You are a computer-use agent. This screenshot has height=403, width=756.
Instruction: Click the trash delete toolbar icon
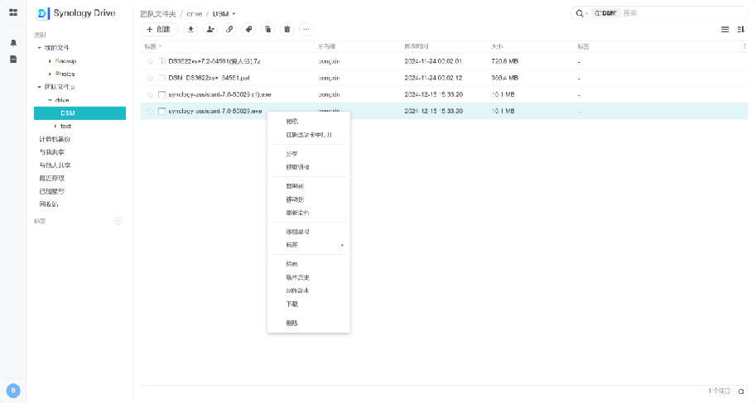click(287, 29)
